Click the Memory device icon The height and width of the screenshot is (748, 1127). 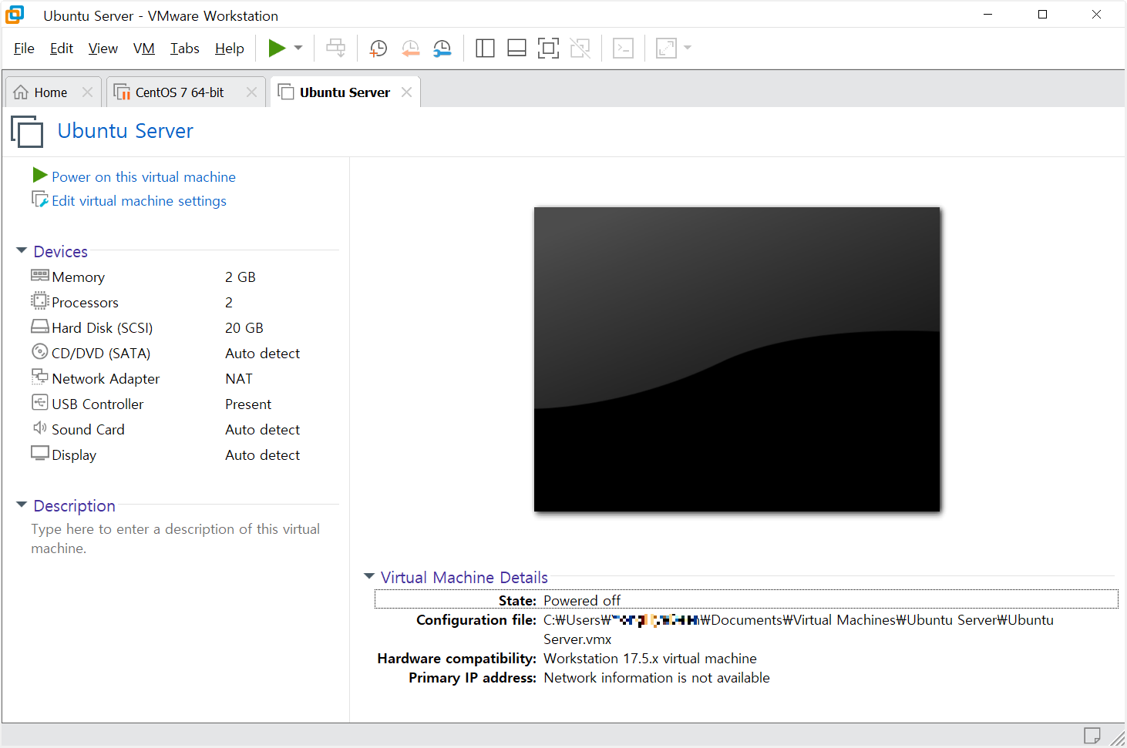40,275
